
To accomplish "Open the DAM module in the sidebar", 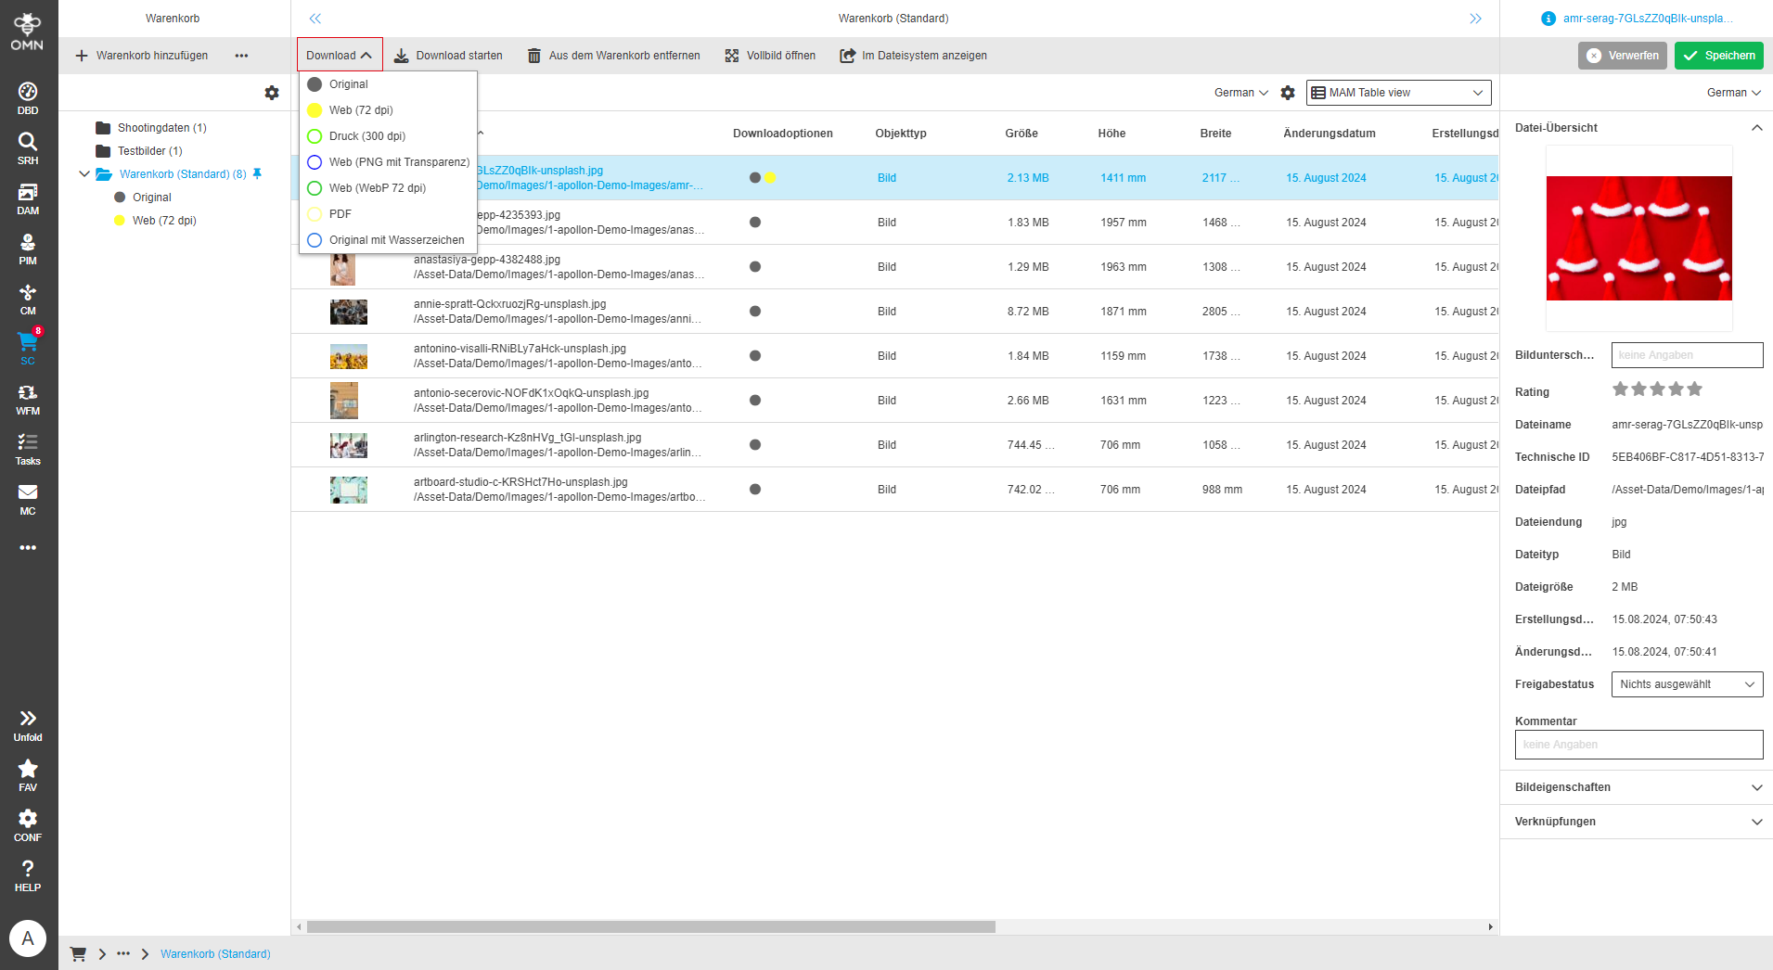I will click(28, 198).
